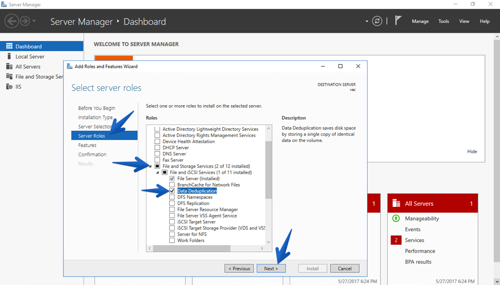The width and height of the screenshot is (500, 285).
Task: Uncheck the Data Deduplication checkbox
Action: pos(172,191)
